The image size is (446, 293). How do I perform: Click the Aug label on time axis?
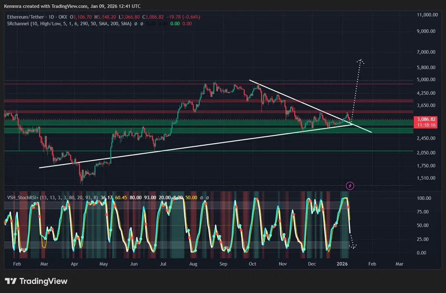[x=193, y=264]
